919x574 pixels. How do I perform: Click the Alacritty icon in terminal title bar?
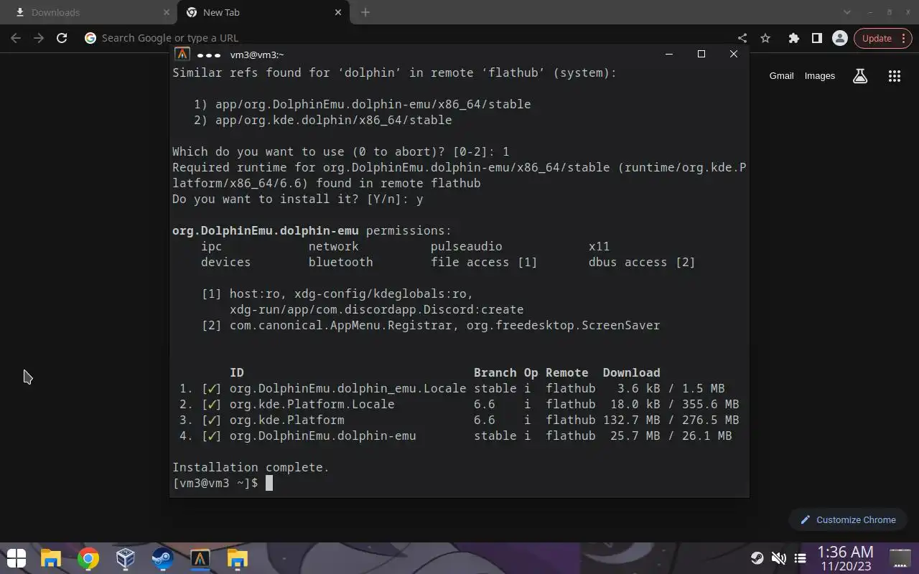point(182,55)
